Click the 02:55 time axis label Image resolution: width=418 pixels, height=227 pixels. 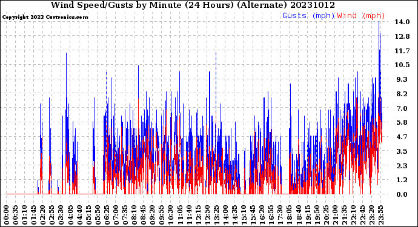(52, 215)
